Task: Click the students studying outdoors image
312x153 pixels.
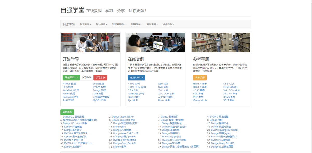Action: (90, 42)
